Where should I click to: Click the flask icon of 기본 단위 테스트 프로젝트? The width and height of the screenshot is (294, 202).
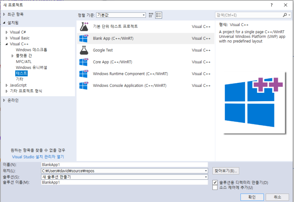(x=84, y=26)
